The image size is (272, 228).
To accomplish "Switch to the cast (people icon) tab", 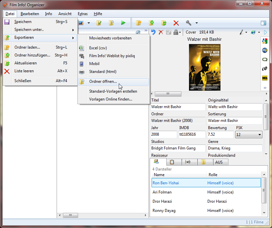I will coord(158,162).
